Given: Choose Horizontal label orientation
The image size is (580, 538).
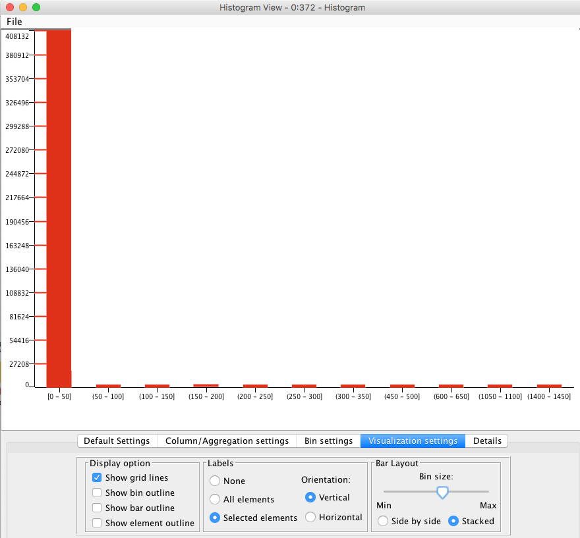Looking at the screenshot, I should tap(310, 517).
